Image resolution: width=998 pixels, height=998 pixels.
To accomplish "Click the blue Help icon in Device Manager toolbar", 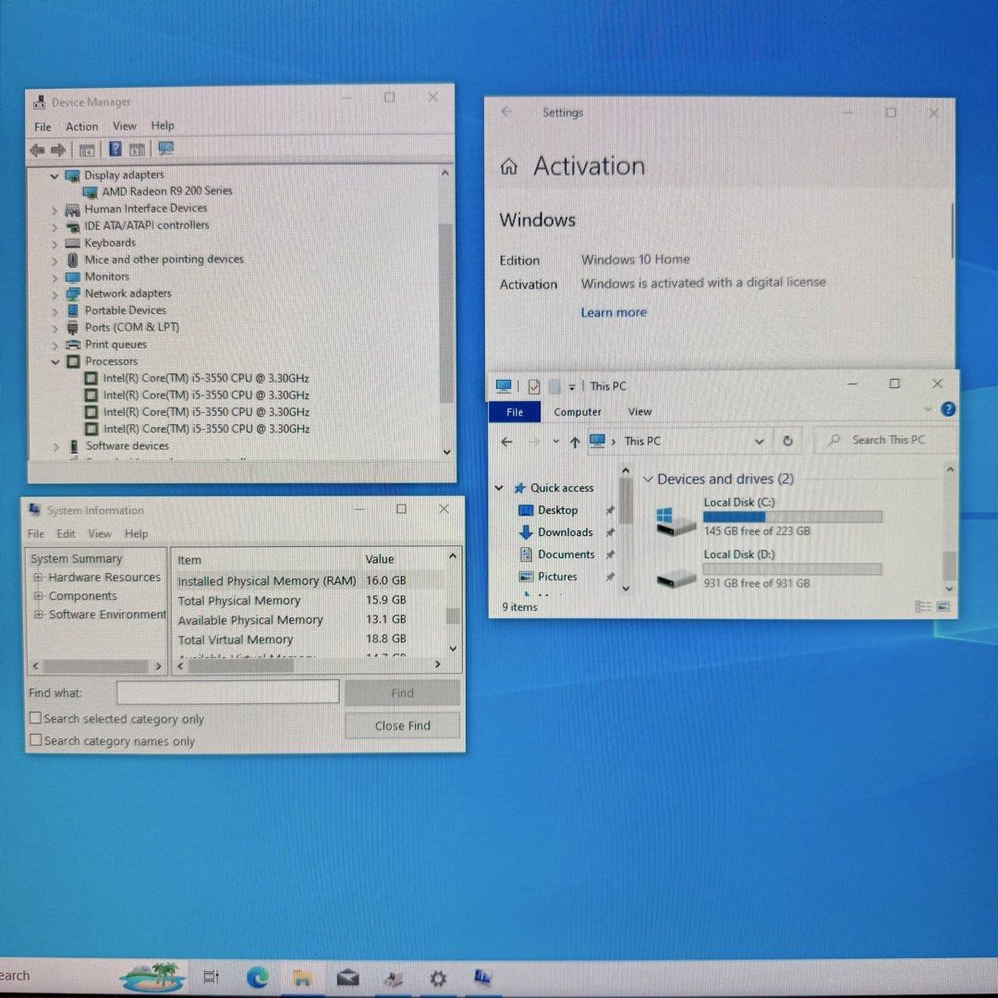I will pos(116,149).
